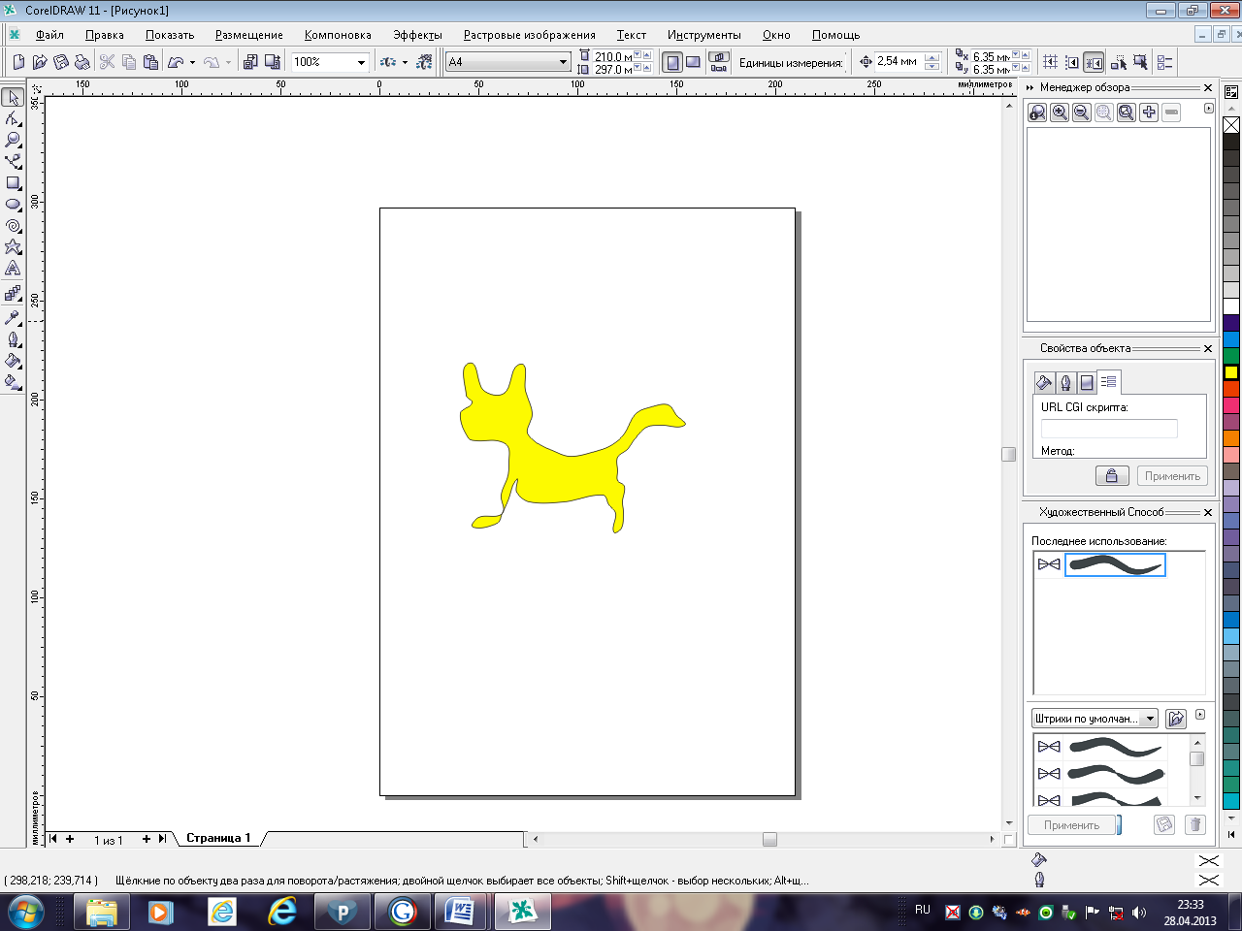
Task: Pick the dark purple color swatch
Action: 1231,323
